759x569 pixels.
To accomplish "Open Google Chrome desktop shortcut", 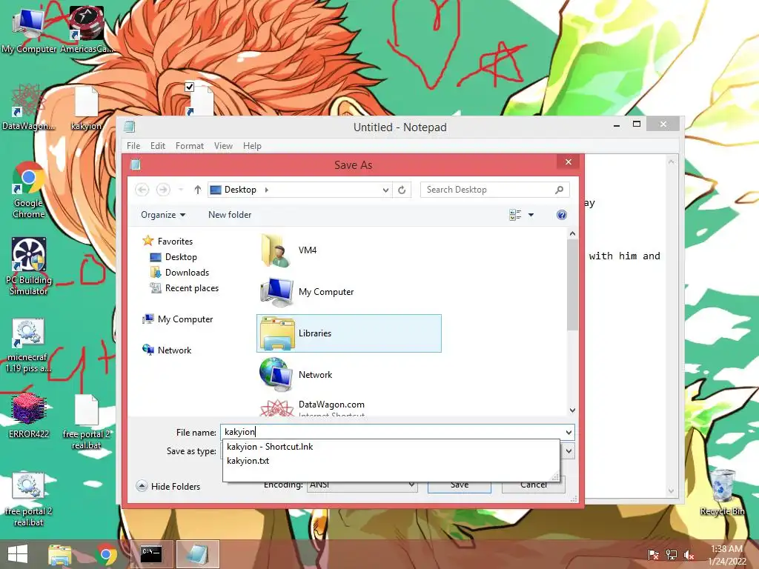I will coord(29,190).
